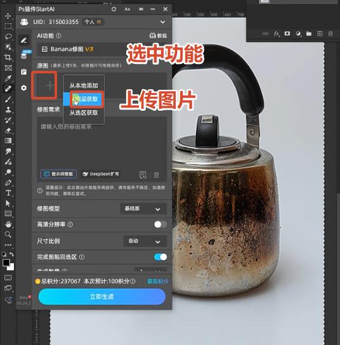The width and height of the screenshot is (340, 345).
Task: Pin the StartAI plugin panel
Action: 141,9
